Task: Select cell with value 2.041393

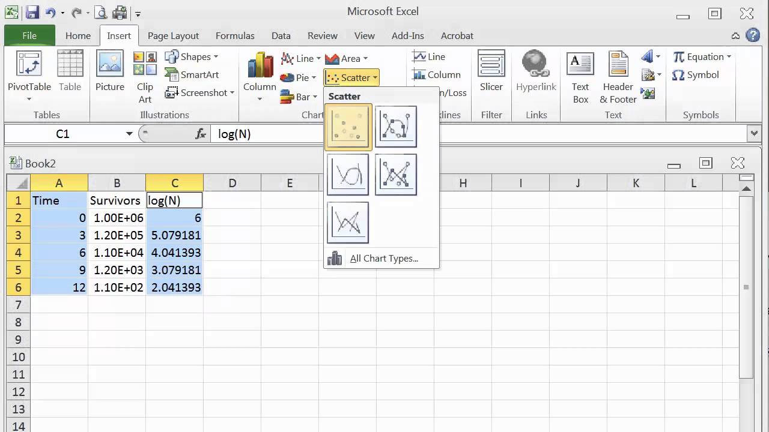Action: click(174, 287)
